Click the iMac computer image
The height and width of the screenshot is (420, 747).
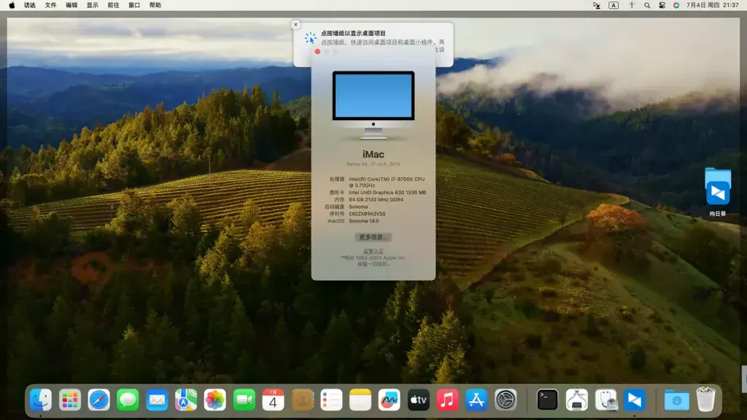coord(373,105)
